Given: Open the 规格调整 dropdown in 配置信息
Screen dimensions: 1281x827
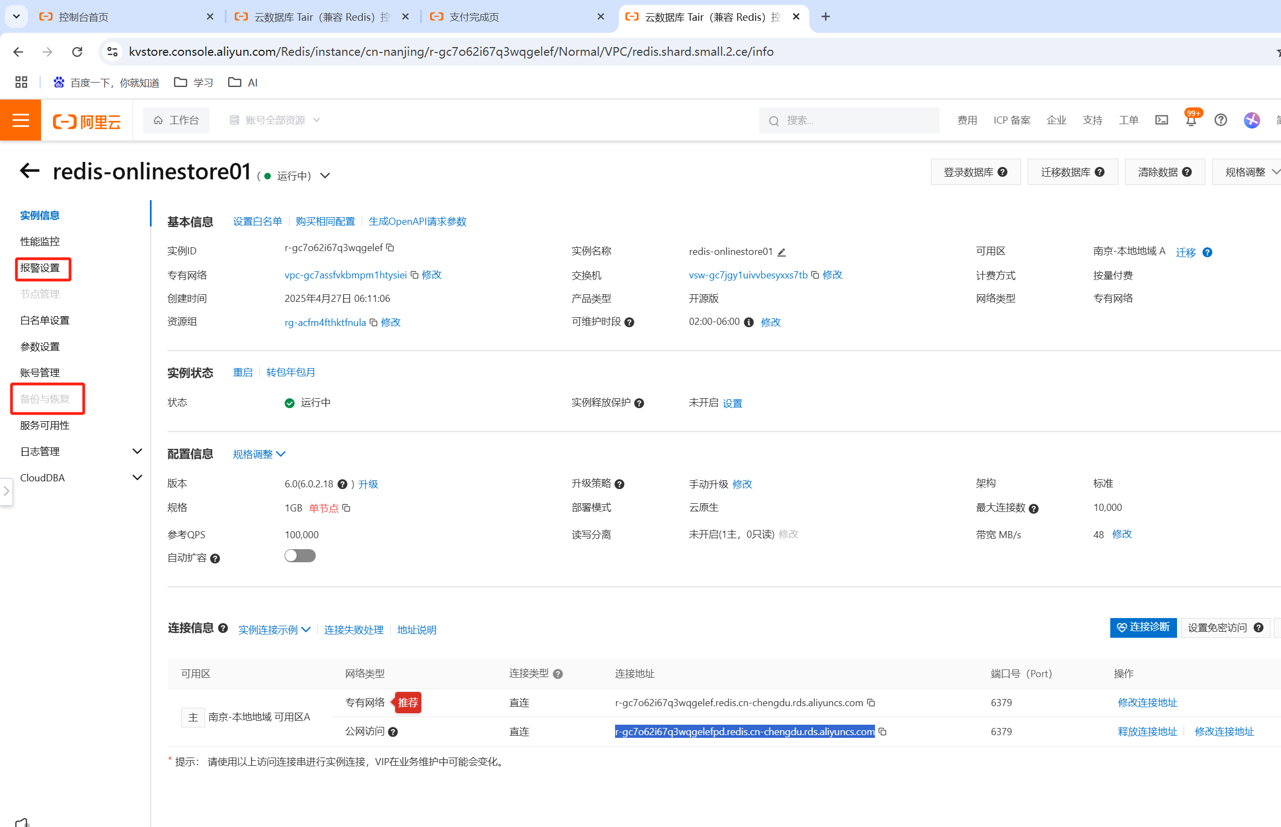Looking at the screenshot, I should point(259,455).
